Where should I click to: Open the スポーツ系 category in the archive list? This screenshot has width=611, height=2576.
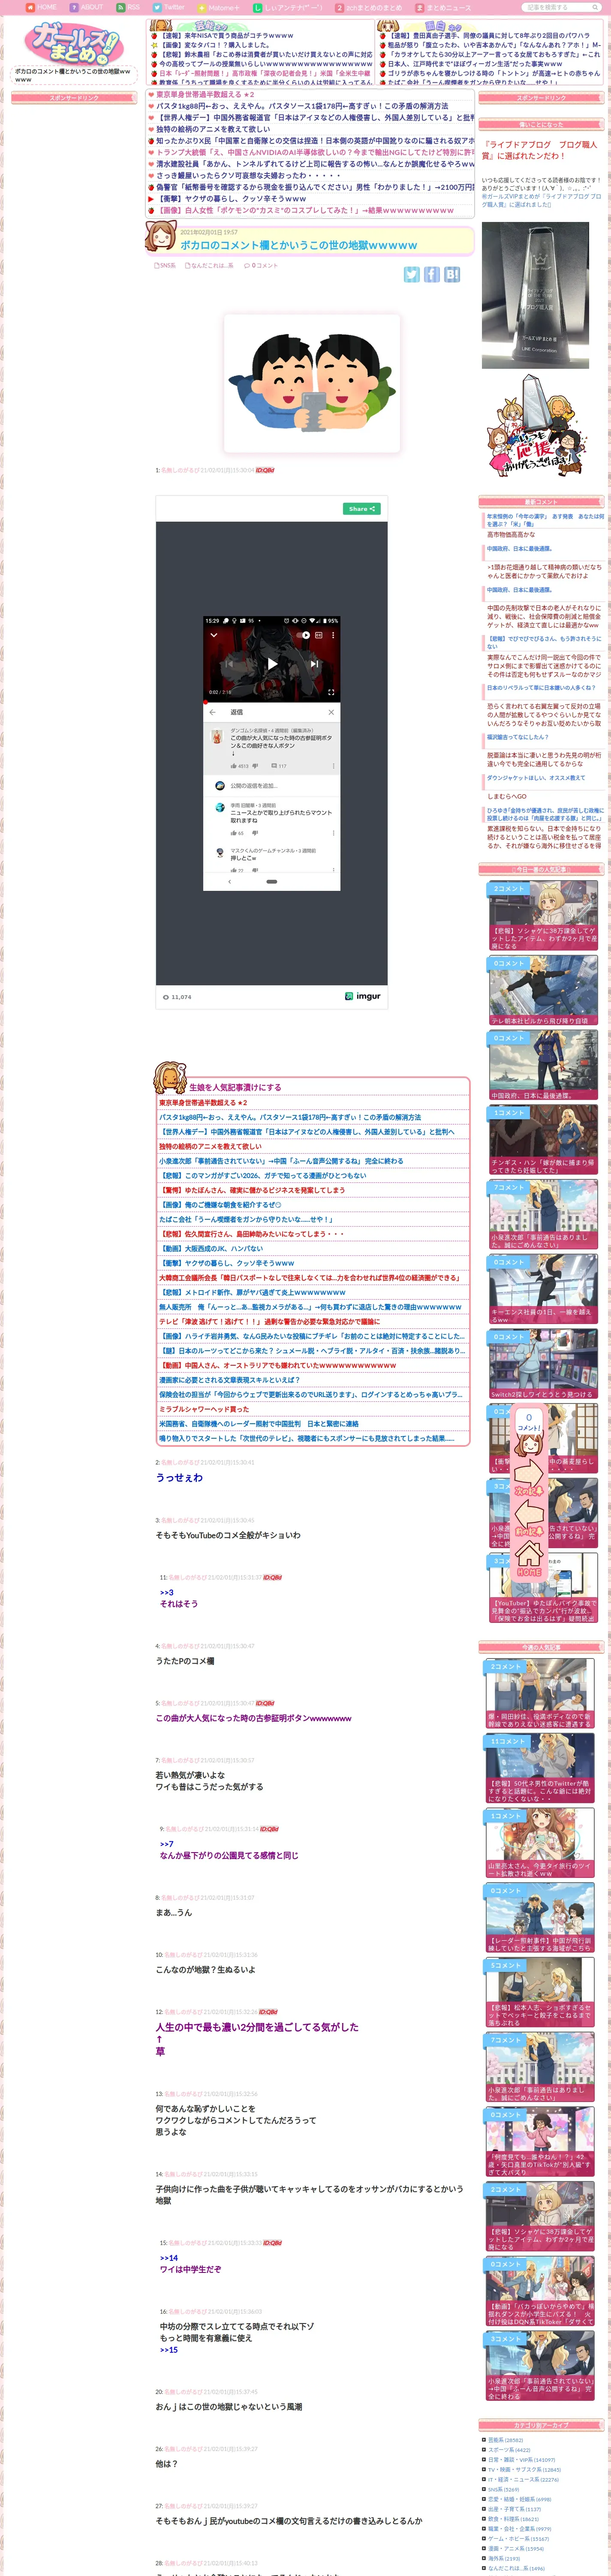pos(509,2450)
